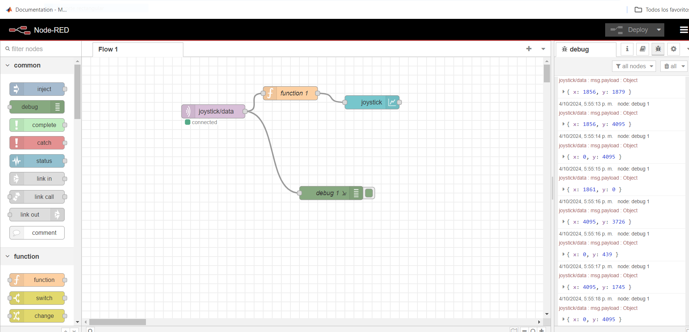This screenshot has height=332, width=689.
Task: Switch to the Flow 1 tab
Action: (x=138, y=49)
